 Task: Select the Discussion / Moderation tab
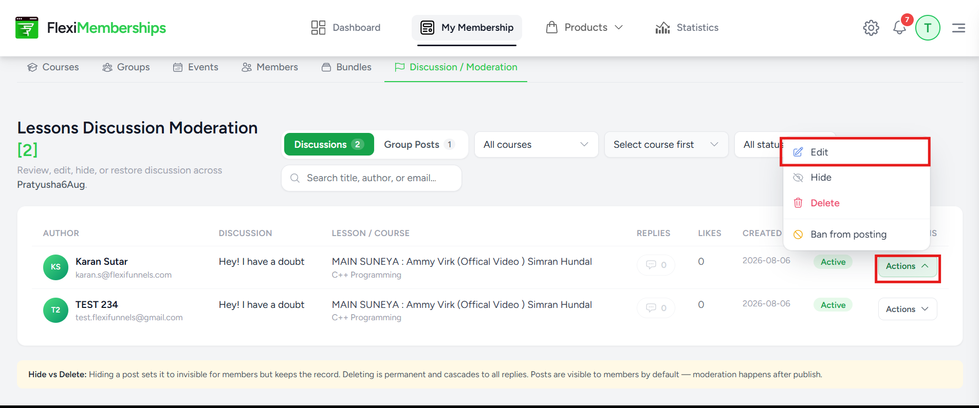(x=456, y=67)
